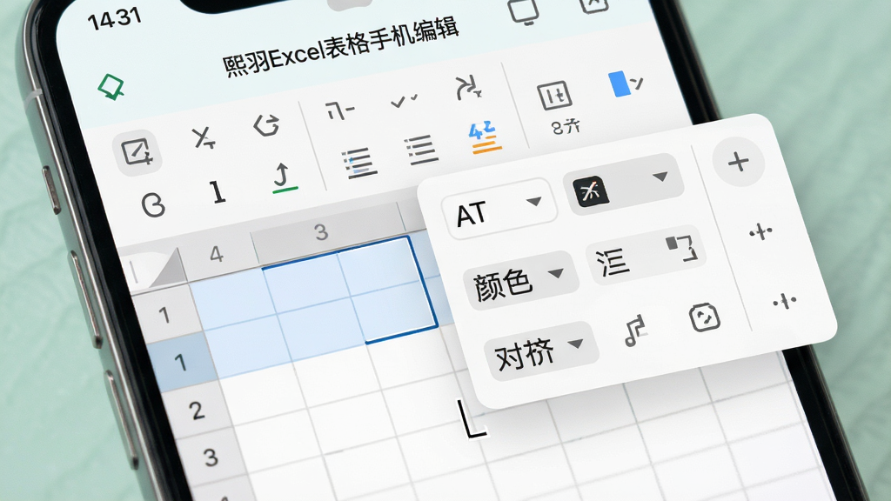Tap the title 熙羽Excel表格手机编辑
891x501 pixels.
(x=340, y=48)
